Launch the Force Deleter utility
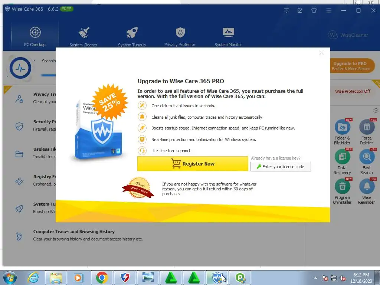Viewport: 380px width, 285px height. 366,132
